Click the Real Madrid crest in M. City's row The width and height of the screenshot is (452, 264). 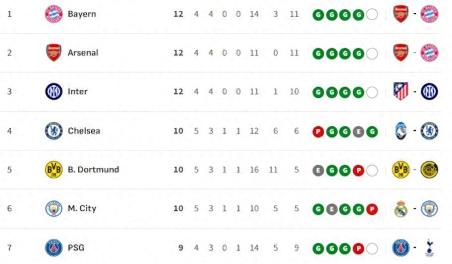401,209
